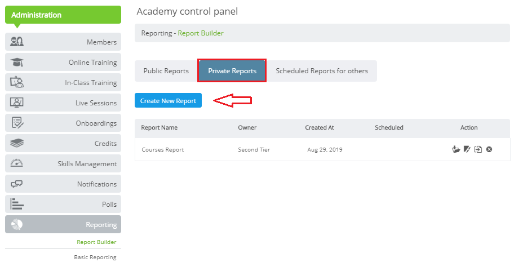Click the Notifications speech bubbles icon
Screen dimensions: 514x262
coord(17,184)
